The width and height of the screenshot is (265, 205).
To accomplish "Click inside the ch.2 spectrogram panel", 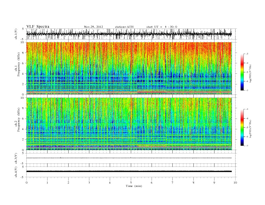I will pyautogui.click(x=129, y=124).
